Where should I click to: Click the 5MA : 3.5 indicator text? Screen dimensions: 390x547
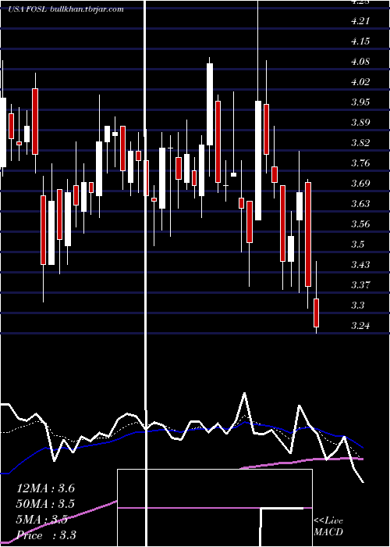[42, 520]
